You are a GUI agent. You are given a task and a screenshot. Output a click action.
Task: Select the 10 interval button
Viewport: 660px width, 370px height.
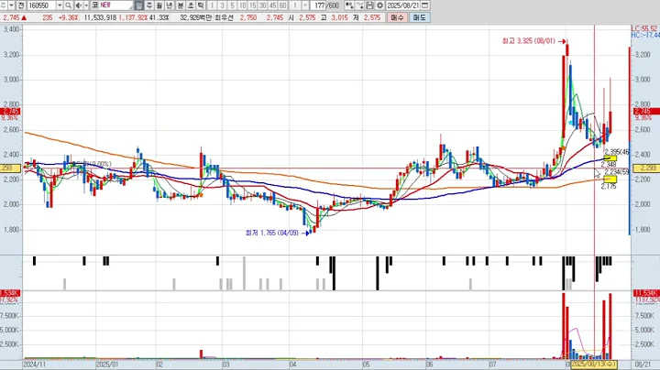242,5
